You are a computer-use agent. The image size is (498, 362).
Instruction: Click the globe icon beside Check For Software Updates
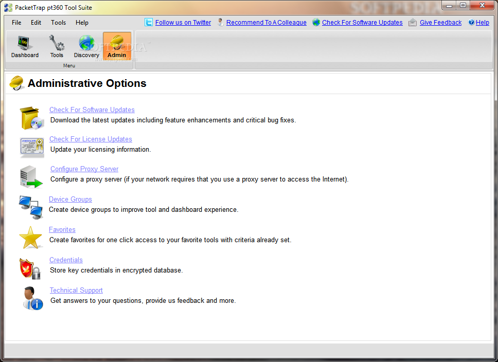[x=316, y=22]
